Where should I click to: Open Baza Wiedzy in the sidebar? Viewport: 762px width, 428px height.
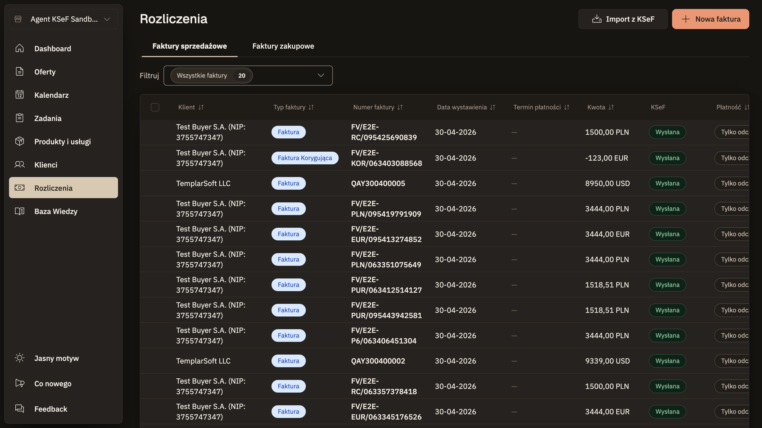pyautogui.click(x=63, y=211)
